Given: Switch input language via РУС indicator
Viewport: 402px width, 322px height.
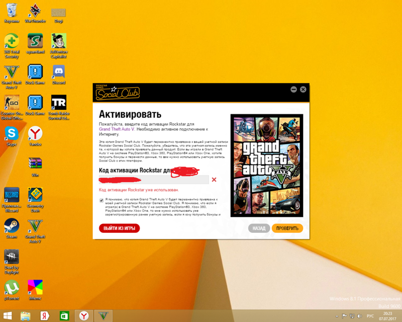Looking at the screenshot, I should pyautogui.click(x=370, y=316).
